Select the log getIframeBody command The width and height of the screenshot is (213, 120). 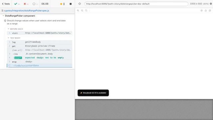point(40,42)
